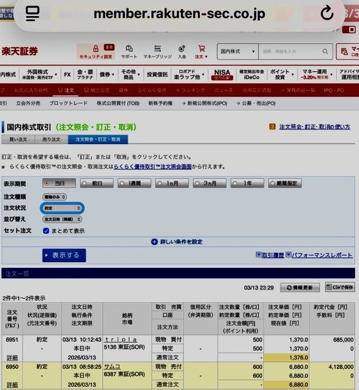This screenshot has width=359, height=390.
Task: Click the 4,128,000 約定代金 cell
Action: click(x=341, y=367)
